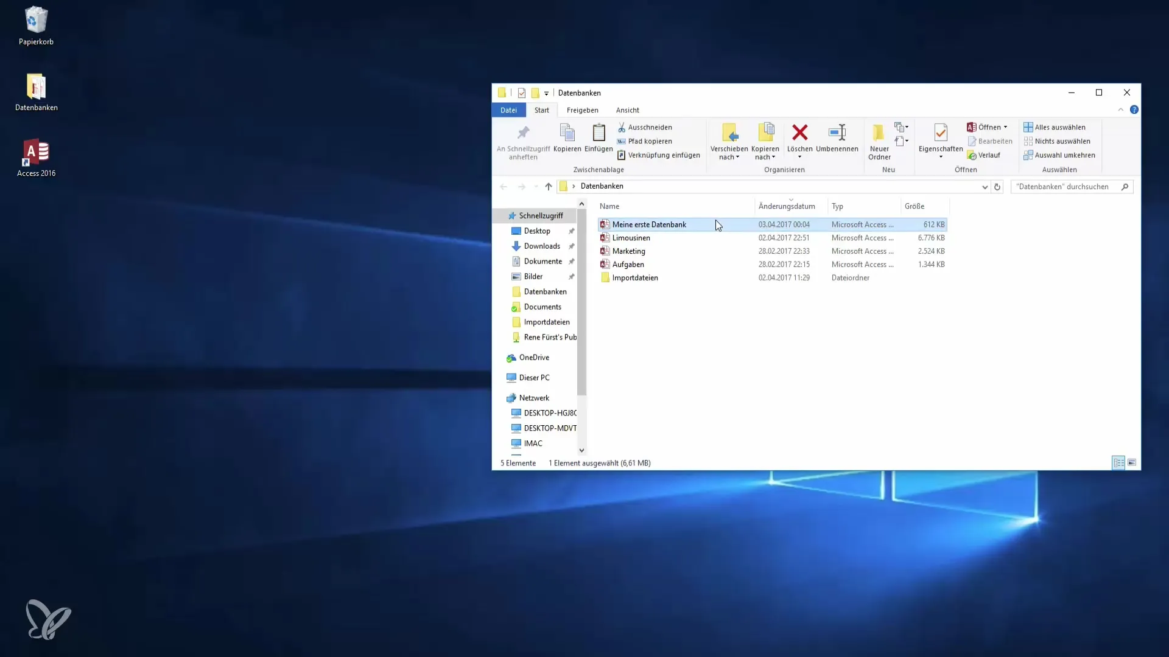Open the Datei menu tab
This screenshot has height=657, width=1169.
tap(508, 110)
